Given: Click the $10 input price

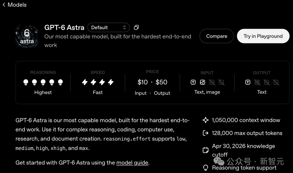Looking at the screenshot, I should [x=143, y=82].
